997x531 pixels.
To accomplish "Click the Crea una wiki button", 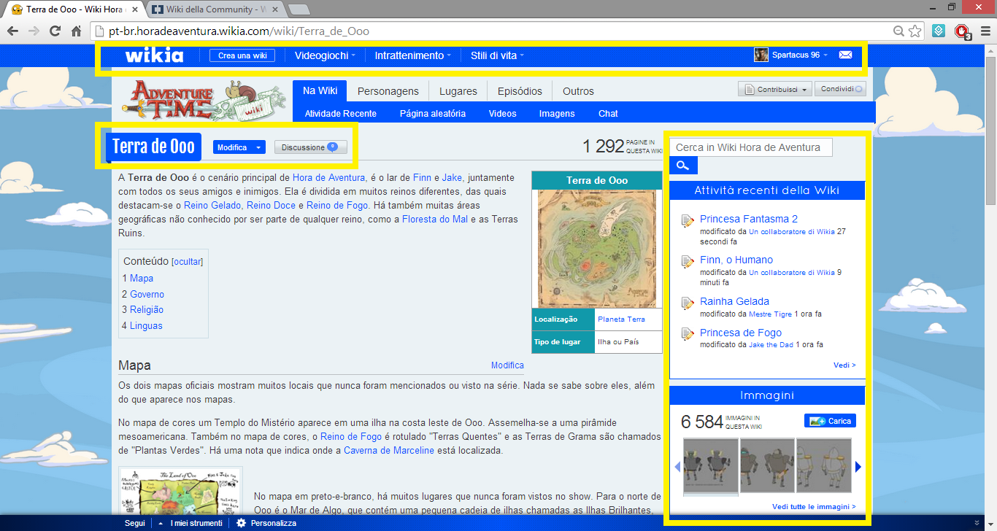I will (243, 55).
